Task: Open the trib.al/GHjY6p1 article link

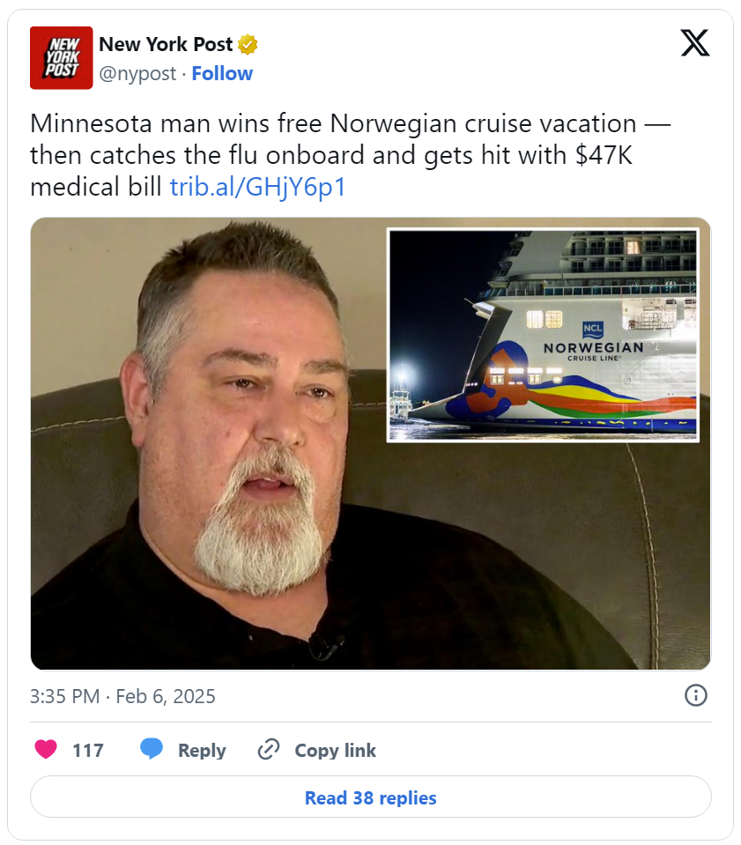Action: tap(257, 187)
